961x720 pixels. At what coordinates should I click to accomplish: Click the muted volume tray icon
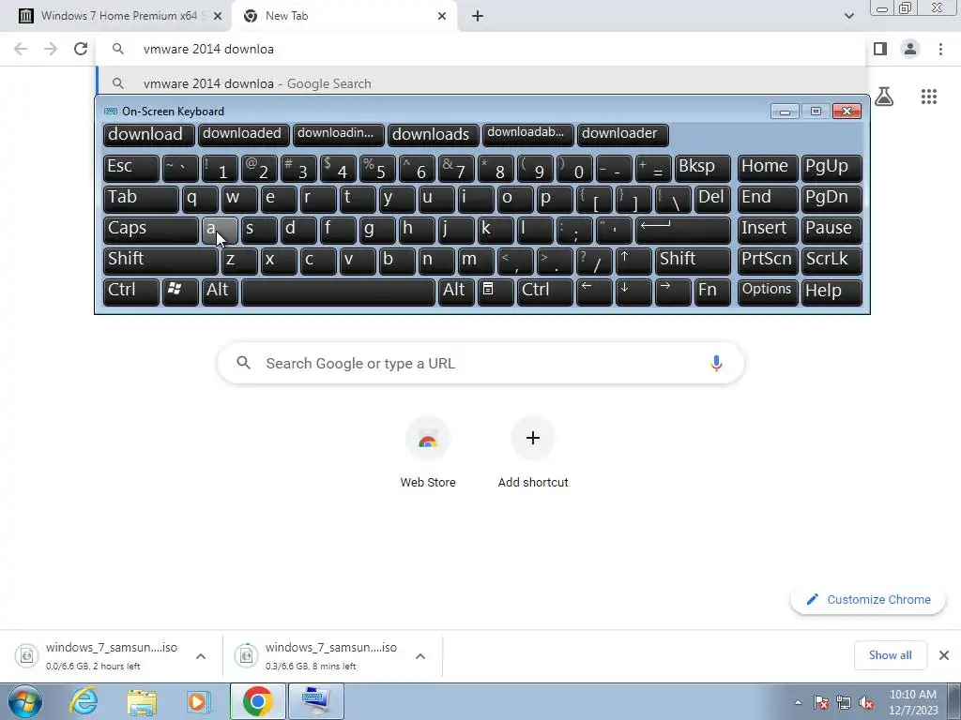(866, 702)
